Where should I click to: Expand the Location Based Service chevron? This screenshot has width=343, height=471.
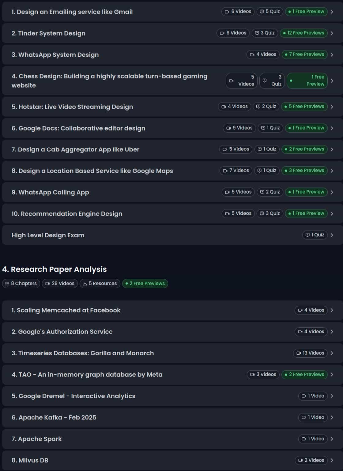click(332, 171)
